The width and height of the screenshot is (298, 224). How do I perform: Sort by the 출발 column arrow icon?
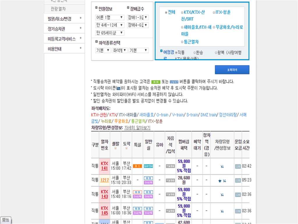[x=116, y=148]
